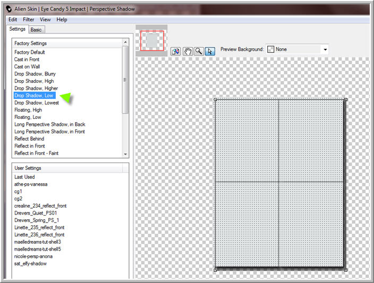Click bottom-left shadow handle in preview

(215, 270)
